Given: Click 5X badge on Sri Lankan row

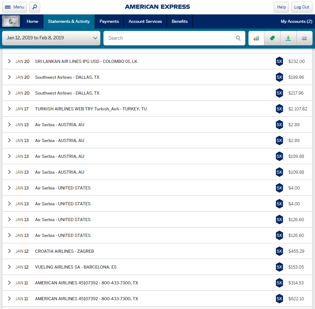Looking at the screenshot, I should tap(279, 61).
